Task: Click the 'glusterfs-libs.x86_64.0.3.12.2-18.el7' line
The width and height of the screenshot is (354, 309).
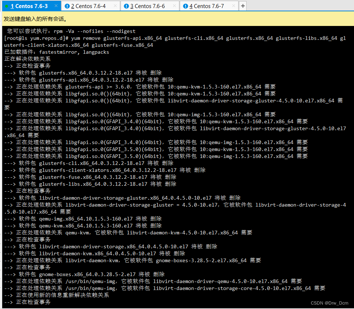Action: pos(90,184)
